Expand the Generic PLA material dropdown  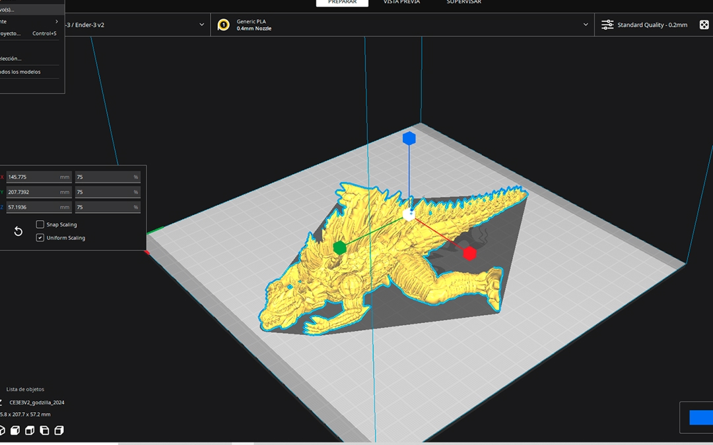pos(585,25)
